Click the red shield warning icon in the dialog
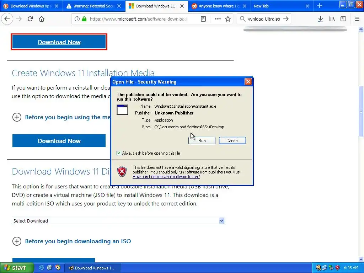 (x=122, y=172)
